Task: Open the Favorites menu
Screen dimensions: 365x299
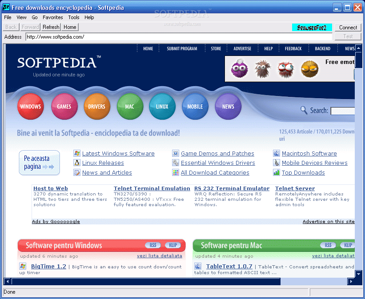Action: click(53, 17)
